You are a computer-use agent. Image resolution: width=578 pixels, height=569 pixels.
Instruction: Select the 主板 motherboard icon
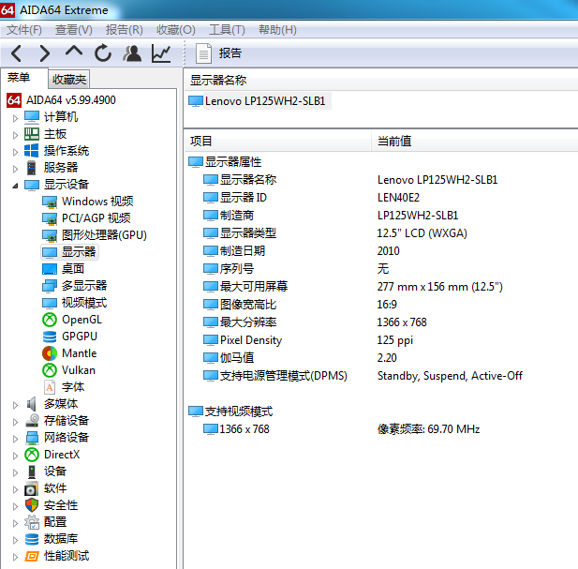(32, 134)
